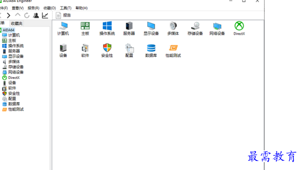Select 配置 in the sidebar tree
This screenshot has width=300, height=170.
(9, 99)
